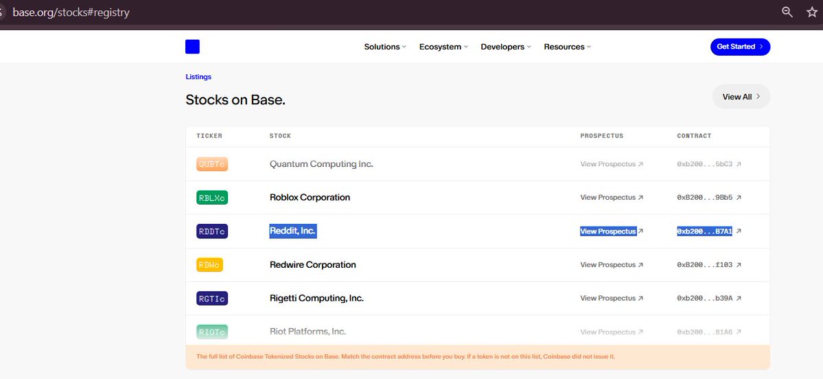Click the RBLXc ticker badge

click(212, 197)
